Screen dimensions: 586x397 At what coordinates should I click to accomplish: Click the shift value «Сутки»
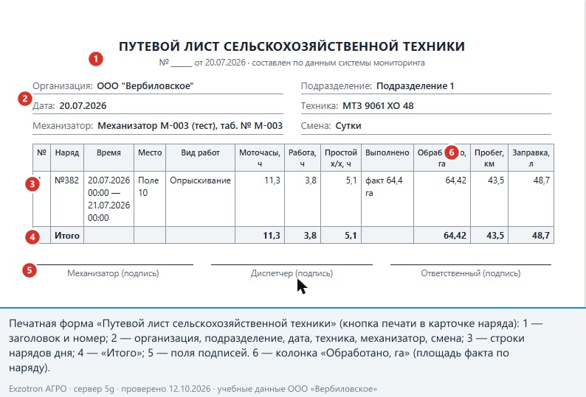point(348,126)
